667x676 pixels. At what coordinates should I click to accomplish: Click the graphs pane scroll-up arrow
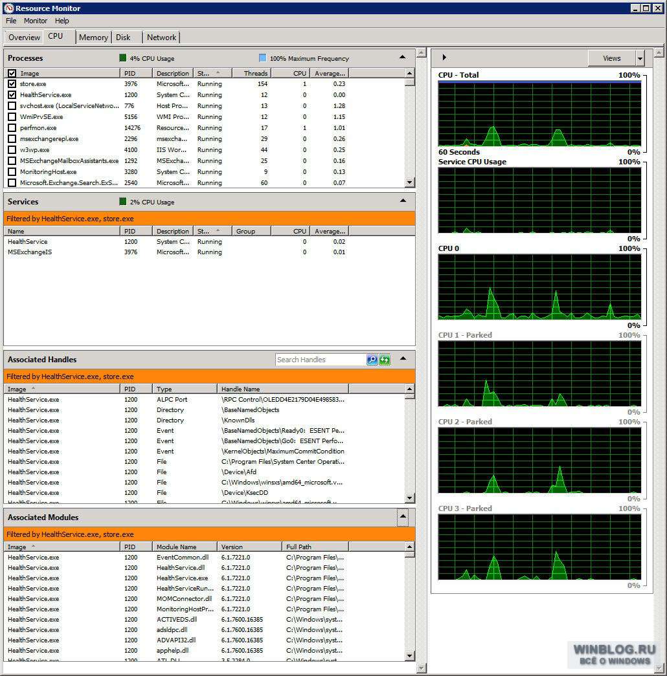[x=659, y=52]
